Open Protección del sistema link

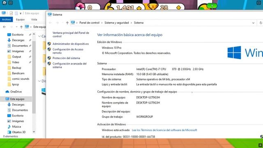coord(66,58)
